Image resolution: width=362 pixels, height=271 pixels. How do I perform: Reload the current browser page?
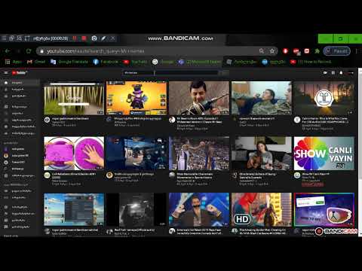[29, 51]
